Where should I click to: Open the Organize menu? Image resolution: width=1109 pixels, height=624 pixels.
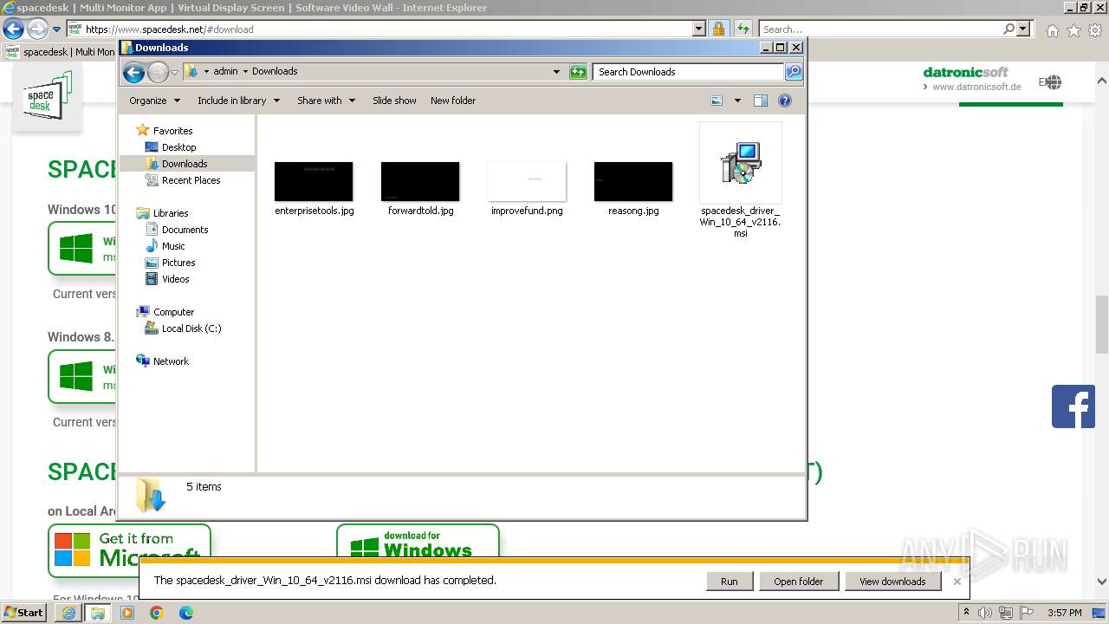pos(154,101)
